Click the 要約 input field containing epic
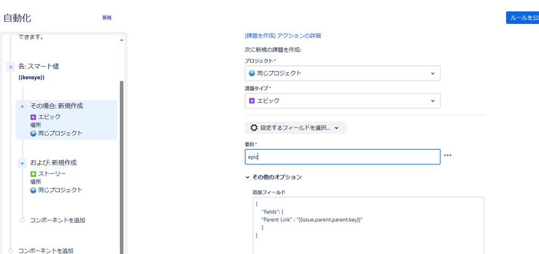 (342, 157)
